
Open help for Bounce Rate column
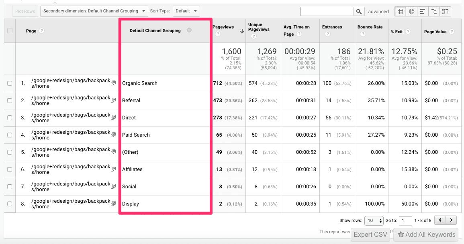[363, 34]
